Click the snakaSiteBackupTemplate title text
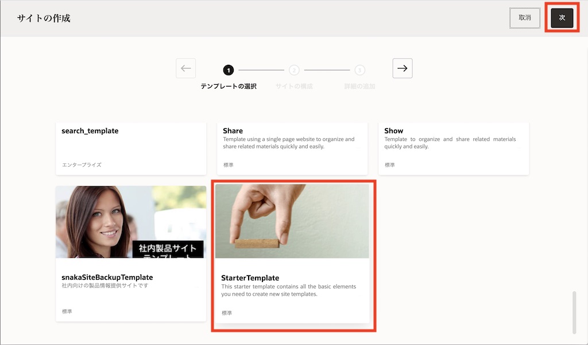 (x=107, y=277)
